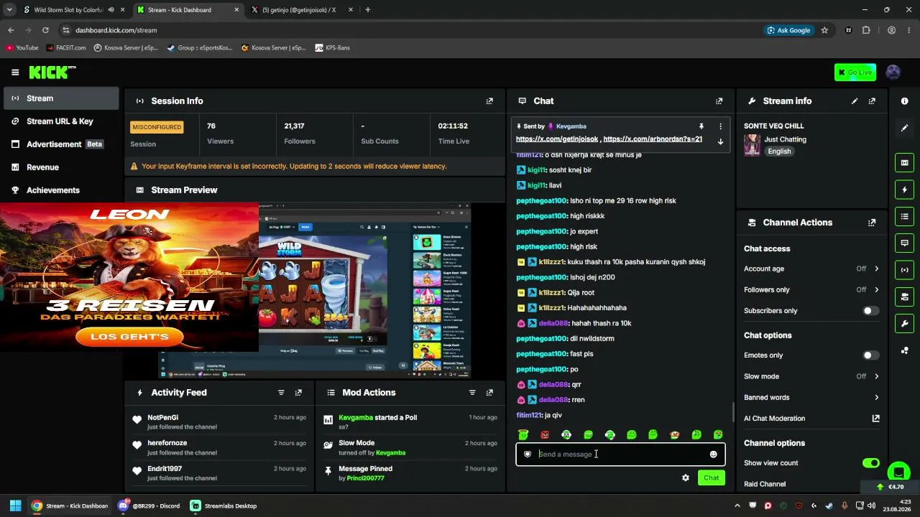Image resolution: width=920 pixels, height=517 pixels.
Task: Pop out the Stream info panel
Action: [872, 101]
